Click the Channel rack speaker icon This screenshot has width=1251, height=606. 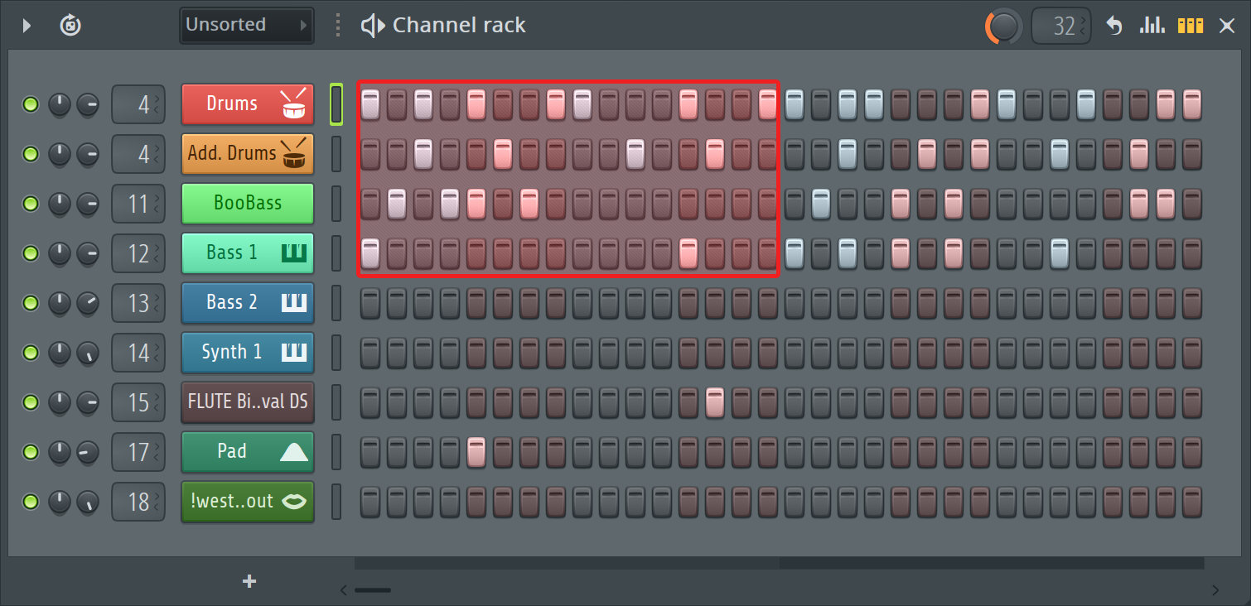pyautogui.click(x=373, y=26)
